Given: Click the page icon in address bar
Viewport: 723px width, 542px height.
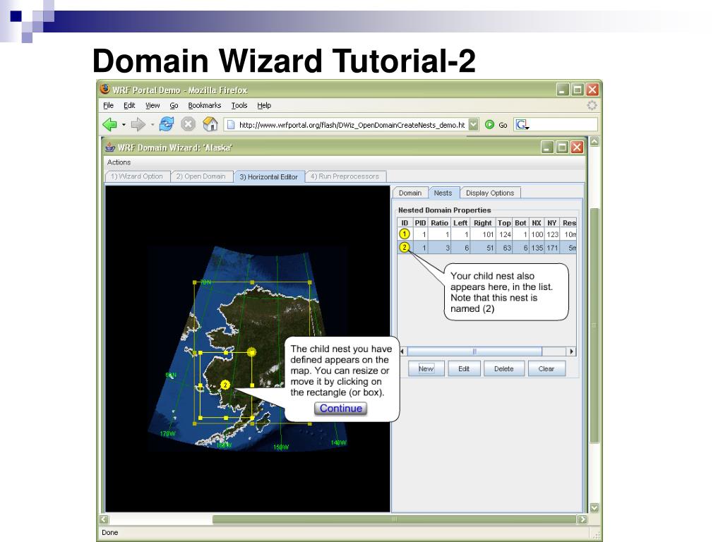Looking at the screenshot, I should click(231, 125).
